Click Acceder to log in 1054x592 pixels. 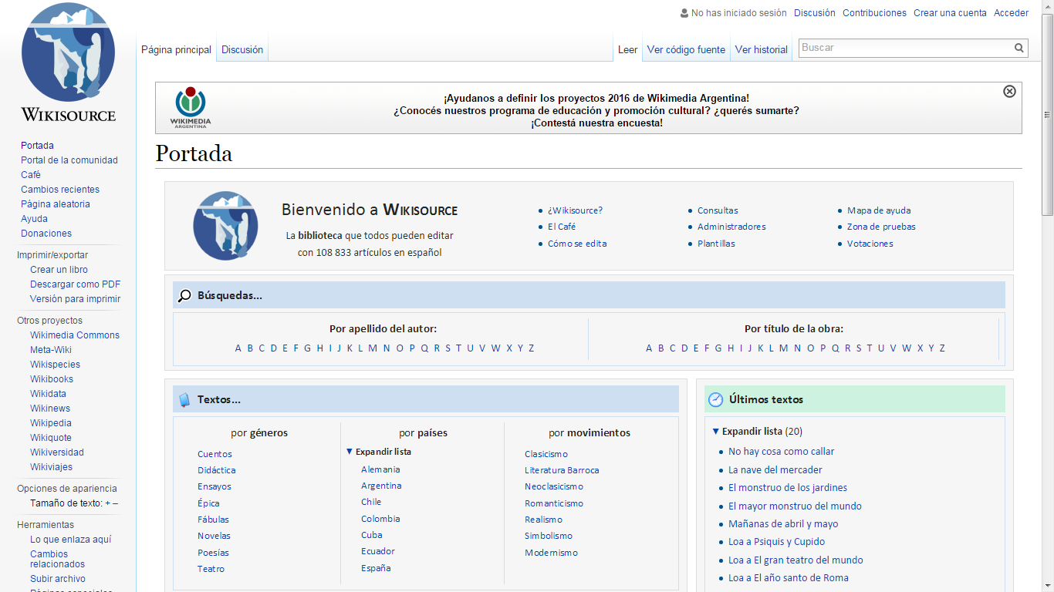pos(1011,13)
